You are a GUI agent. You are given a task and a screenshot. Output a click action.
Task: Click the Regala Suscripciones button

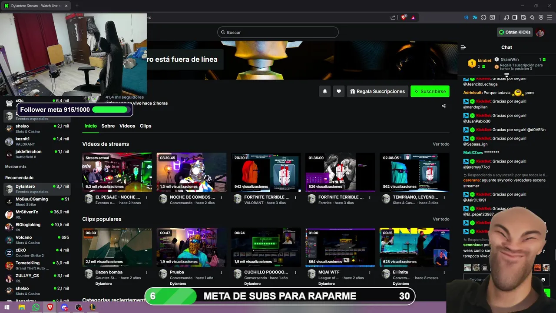(x=377, y=91)
